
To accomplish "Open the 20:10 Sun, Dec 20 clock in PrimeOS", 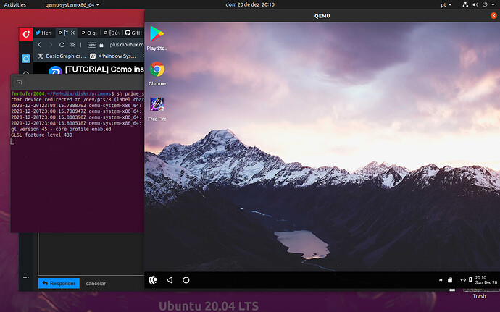I will (x=486, y=280).
